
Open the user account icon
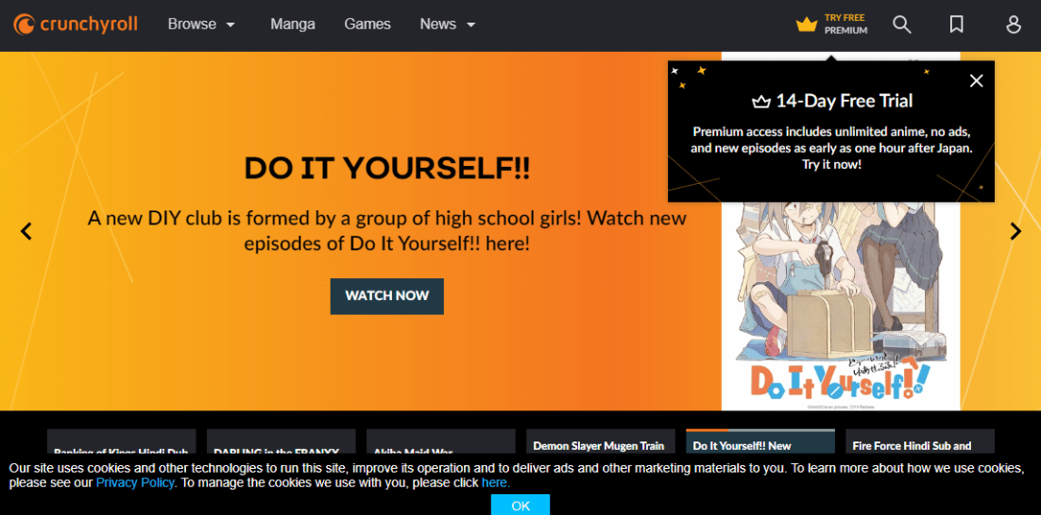(x=1013, y=25)
